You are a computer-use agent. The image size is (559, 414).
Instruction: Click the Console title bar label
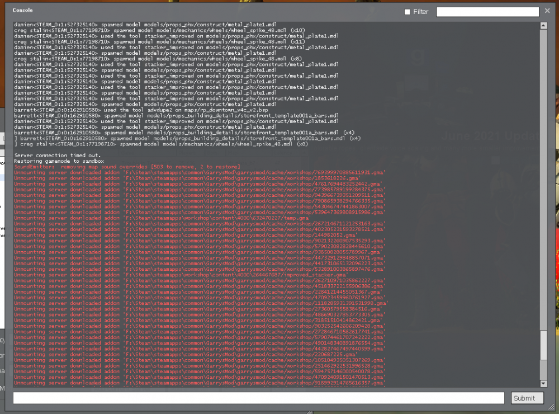point(22,10)
